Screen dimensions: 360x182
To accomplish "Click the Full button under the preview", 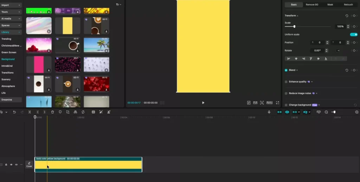I will coord(255,103).
